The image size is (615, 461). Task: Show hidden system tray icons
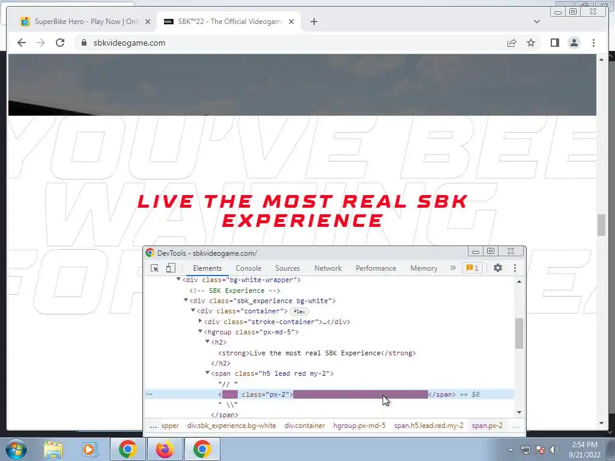click(x=510, y=450)
